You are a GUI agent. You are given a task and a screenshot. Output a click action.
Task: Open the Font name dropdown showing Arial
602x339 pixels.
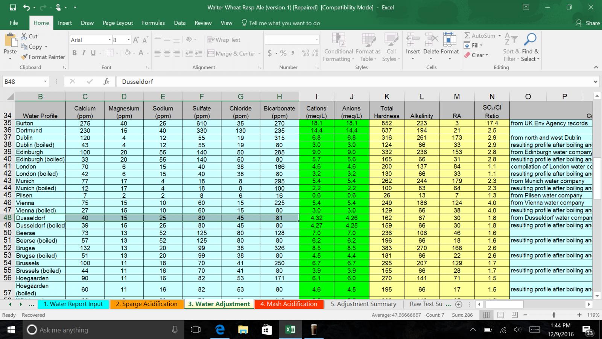109,40
